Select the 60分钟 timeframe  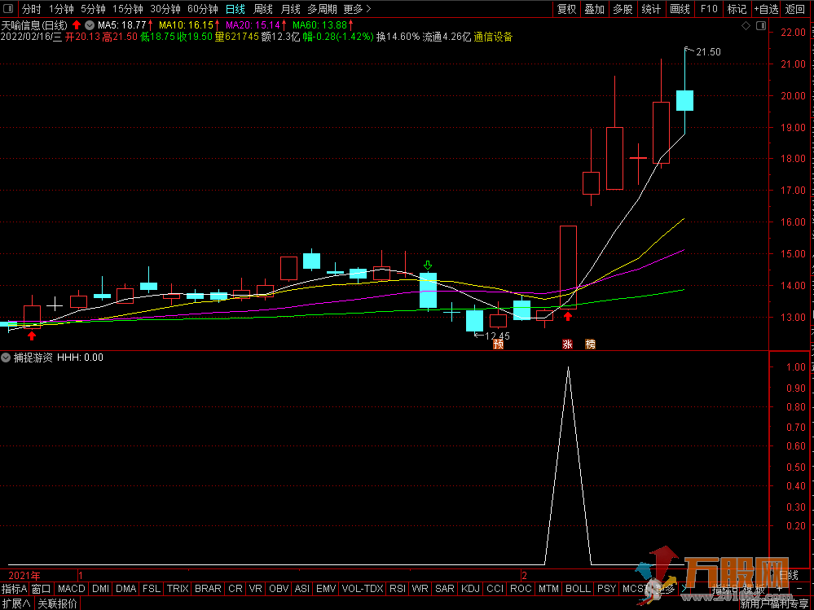coord(202,9)
